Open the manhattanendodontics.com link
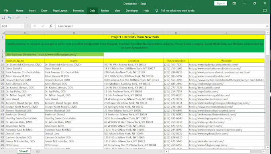Viewport: 271px width, 154px height. [x=215, y=69]
